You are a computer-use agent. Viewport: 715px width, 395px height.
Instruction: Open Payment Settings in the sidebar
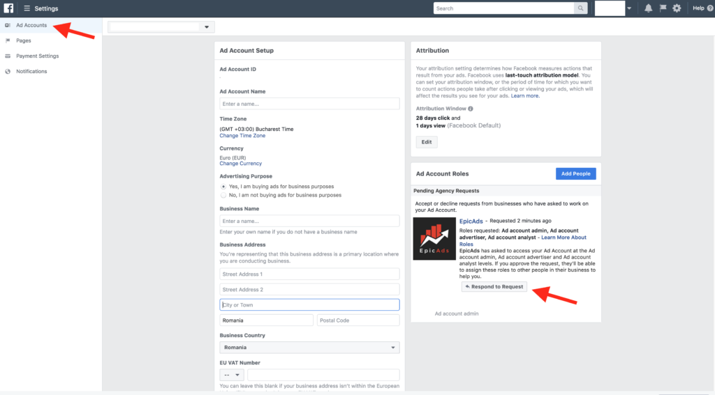37,56
